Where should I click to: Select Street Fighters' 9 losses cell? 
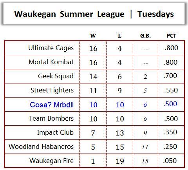click(x=120, y=90)
